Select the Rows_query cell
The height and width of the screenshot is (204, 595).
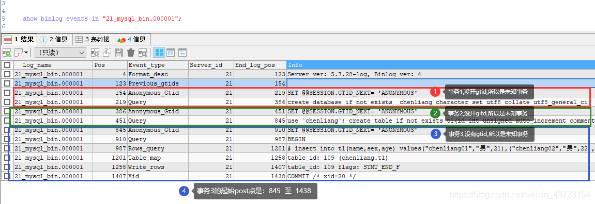(x=158, y=148)
